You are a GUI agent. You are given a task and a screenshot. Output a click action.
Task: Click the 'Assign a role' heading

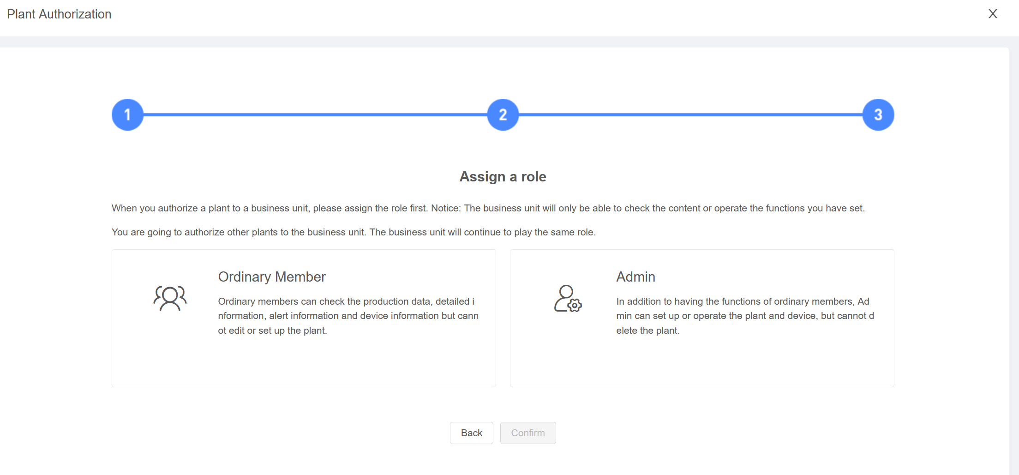pos(503,177)
